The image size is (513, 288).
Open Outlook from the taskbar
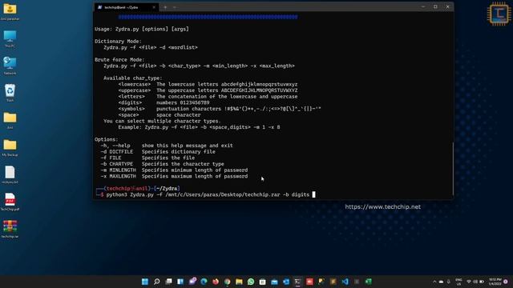[x=286, y=282]
